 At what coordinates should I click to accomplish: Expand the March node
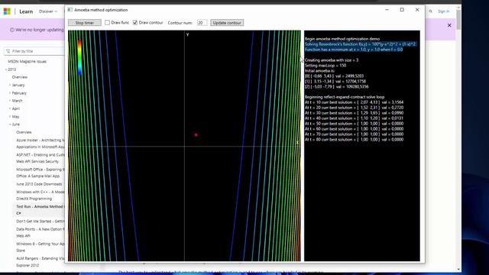click(10, 101)
